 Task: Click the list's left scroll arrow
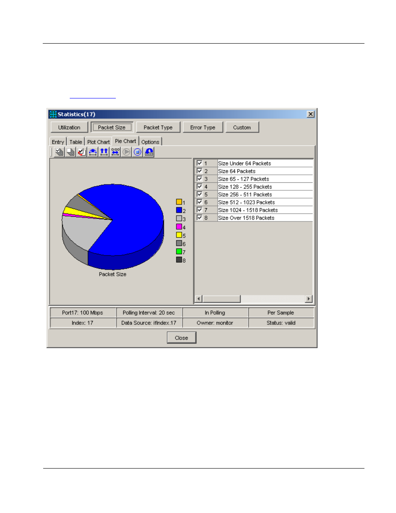(x=199, y=299)
